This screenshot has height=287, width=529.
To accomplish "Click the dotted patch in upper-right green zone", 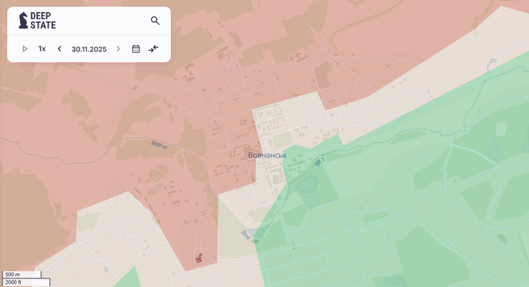I will 495,149.
